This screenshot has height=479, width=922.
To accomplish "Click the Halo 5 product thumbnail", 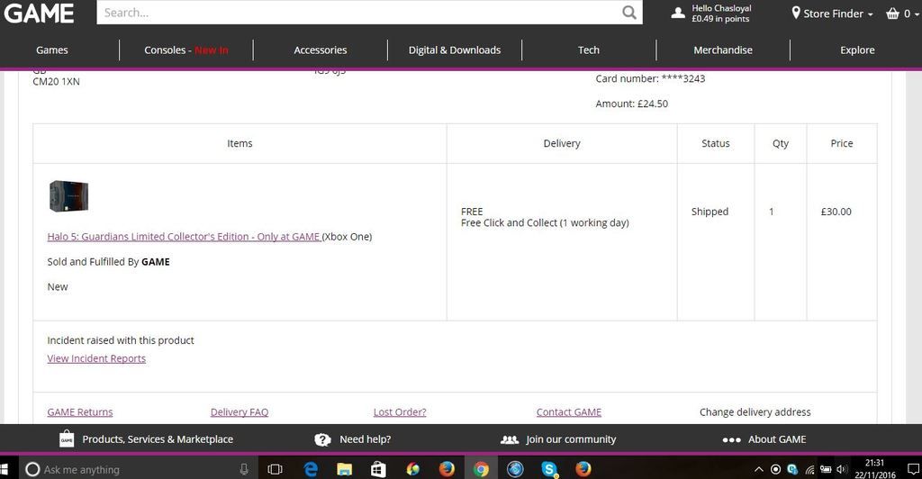I will [68, 196].
